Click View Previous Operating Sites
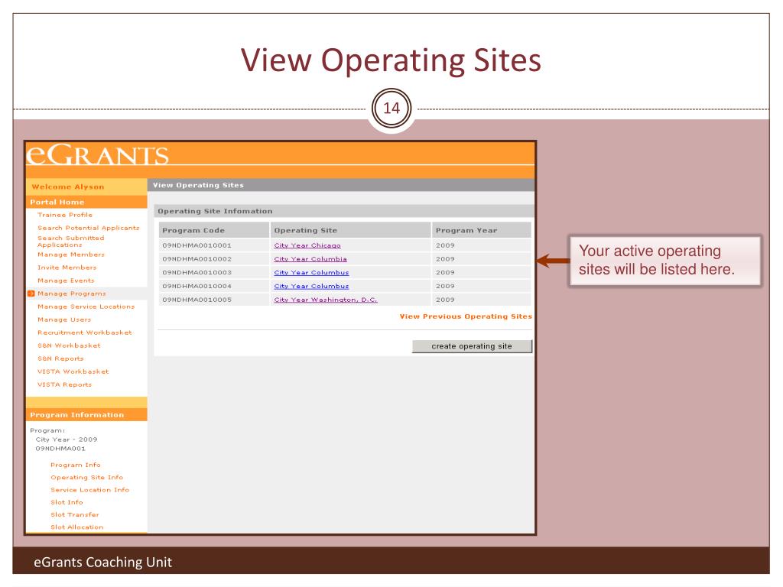The width and height of the screenshot is (783, 587). pos(466,316)
